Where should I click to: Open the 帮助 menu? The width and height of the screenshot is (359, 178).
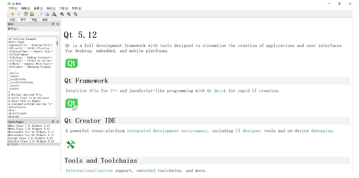tap(76, 8)
